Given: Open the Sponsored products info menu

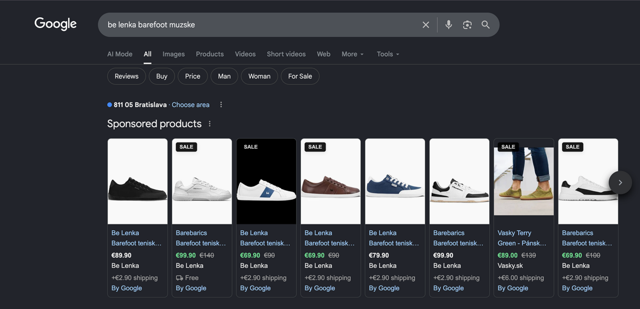Looking at the screenshot, I should (210, 124).
